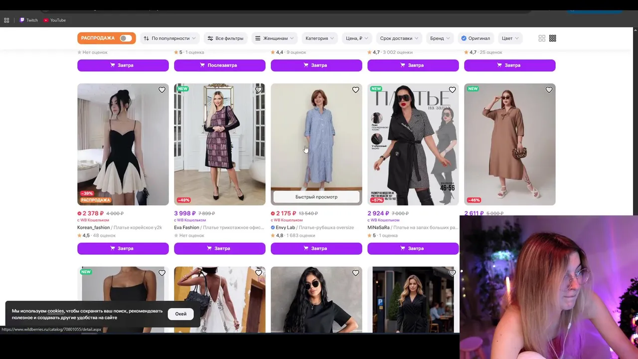Click Завтра button under 25 оценок
Screen dimensions: 638x359
[510, 65]
